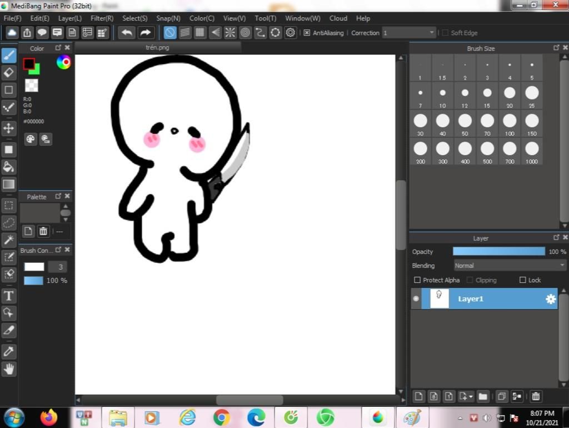
Task: Enable Protect Alpha checkbox
Action: click(417, 280)
